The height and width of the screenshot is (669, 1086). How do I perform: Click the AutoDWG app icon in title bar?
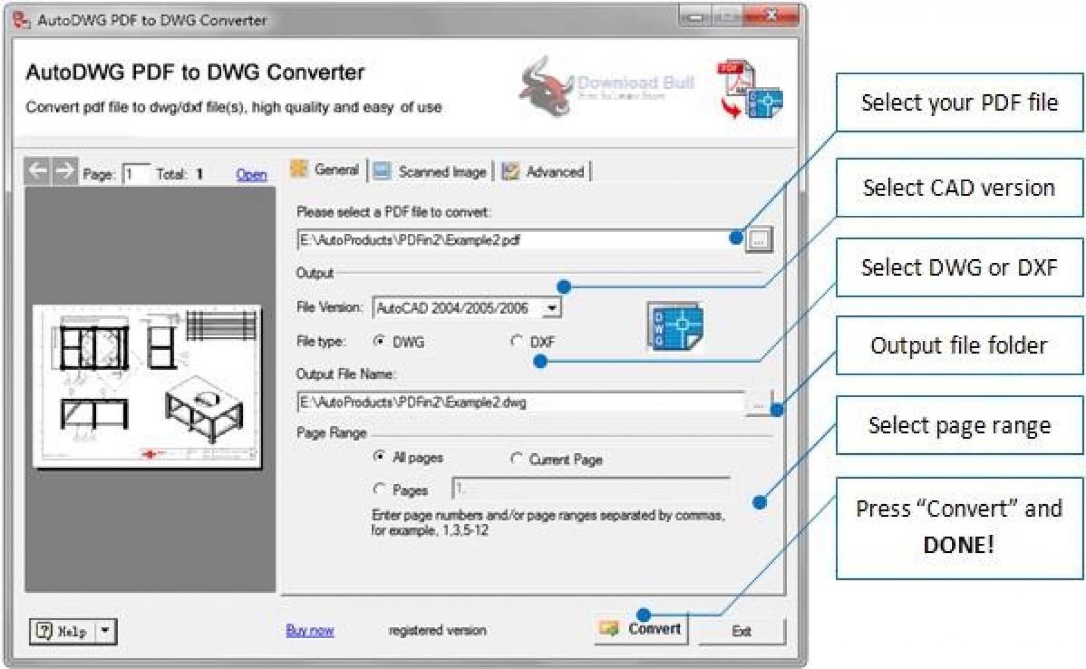20,20
